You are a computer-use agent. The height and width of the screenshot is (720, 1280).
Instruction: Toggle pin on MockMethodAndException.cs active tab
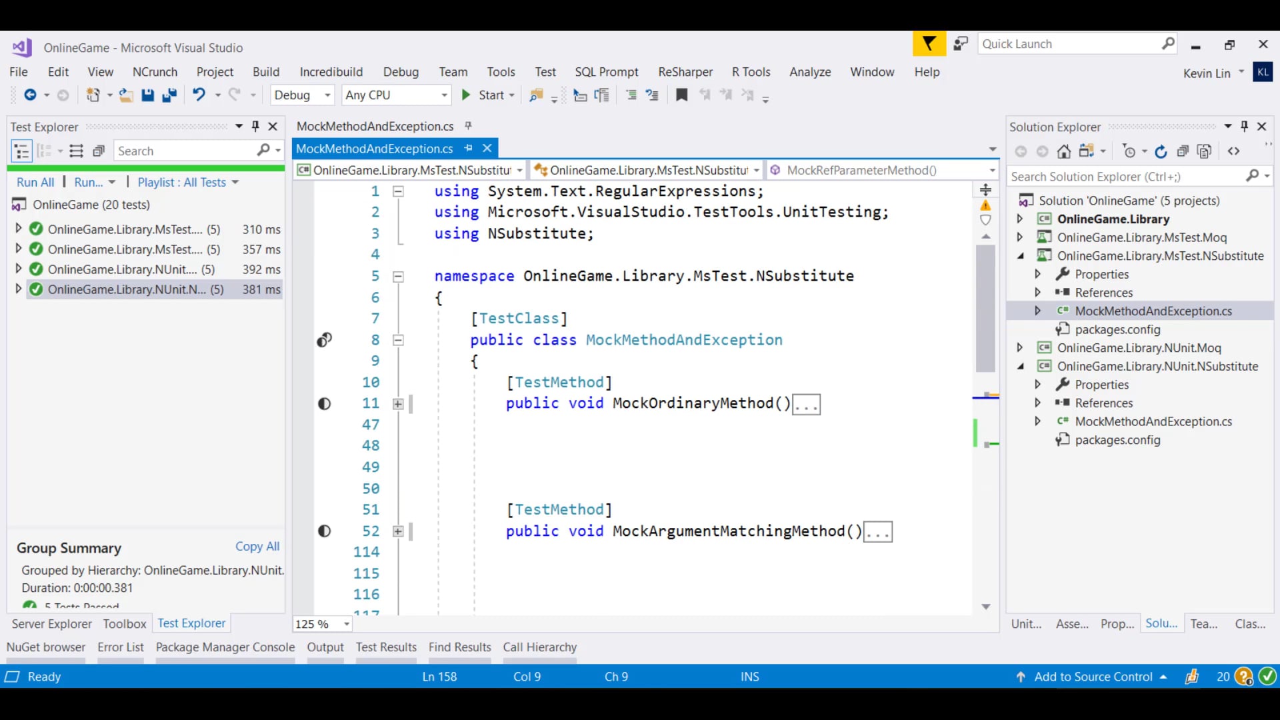469,148
